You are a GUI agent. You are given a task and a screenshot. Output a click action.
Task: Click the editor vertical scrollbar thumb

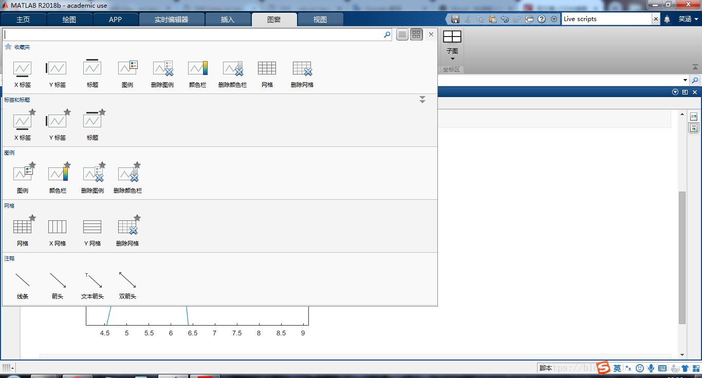click(x=682, y=257)
